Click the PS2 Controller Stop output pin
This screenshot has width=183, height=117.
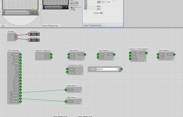click(20, 78)
